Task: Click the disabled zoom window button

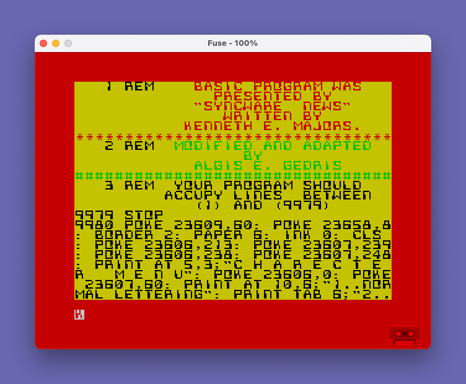Action: click(x=68, y=43)
